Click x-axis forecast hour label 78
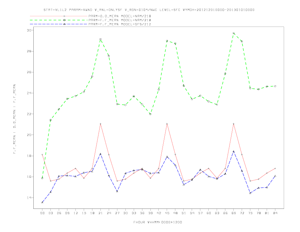 pos(258,213)
